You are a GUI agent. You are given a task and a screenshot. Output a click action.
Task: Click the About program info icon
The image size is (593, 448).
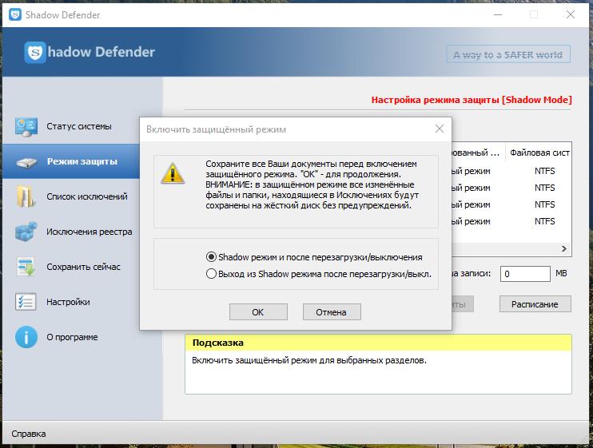point(26,337)
